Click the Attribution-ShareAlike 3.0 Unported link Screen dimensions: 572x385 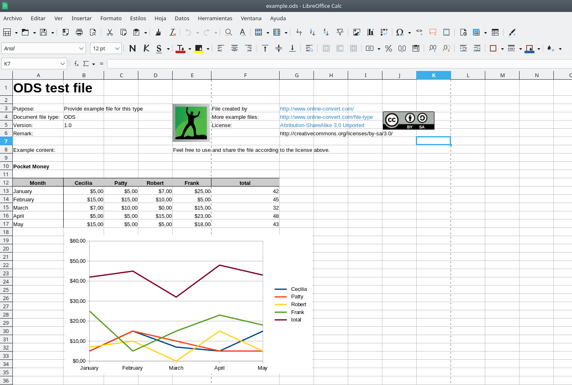pos(322,125)
